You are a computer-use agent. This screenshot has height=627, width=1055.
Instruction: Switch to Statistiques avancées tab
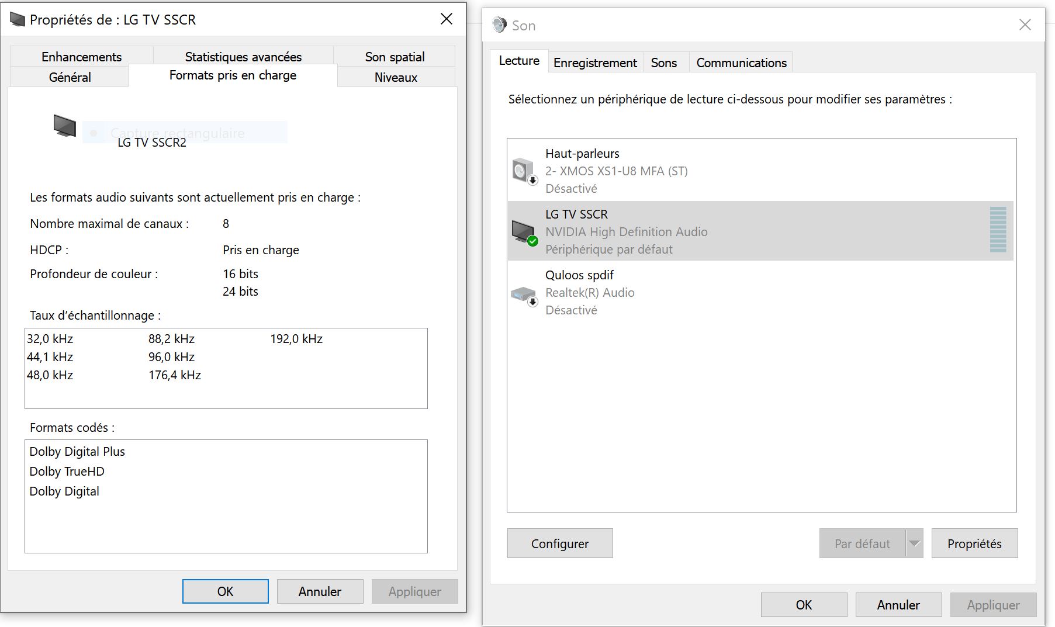point(243,57)
